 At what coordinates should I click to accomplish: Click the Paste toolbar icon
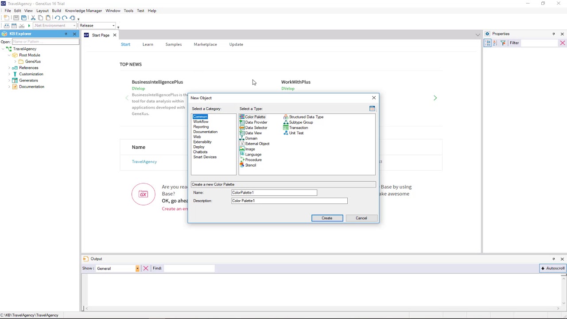click(48, 18)
